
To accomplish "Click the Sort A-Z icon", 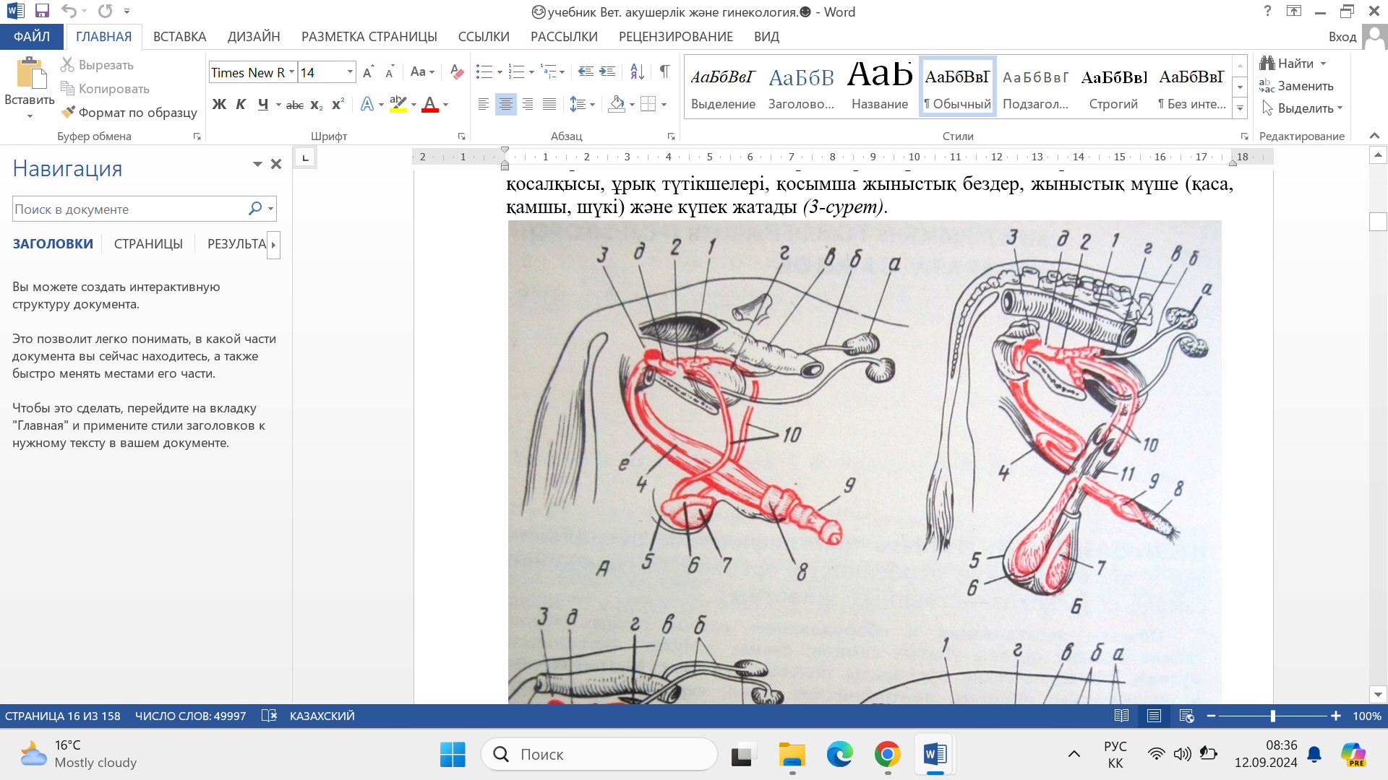I will click(637, 71).
